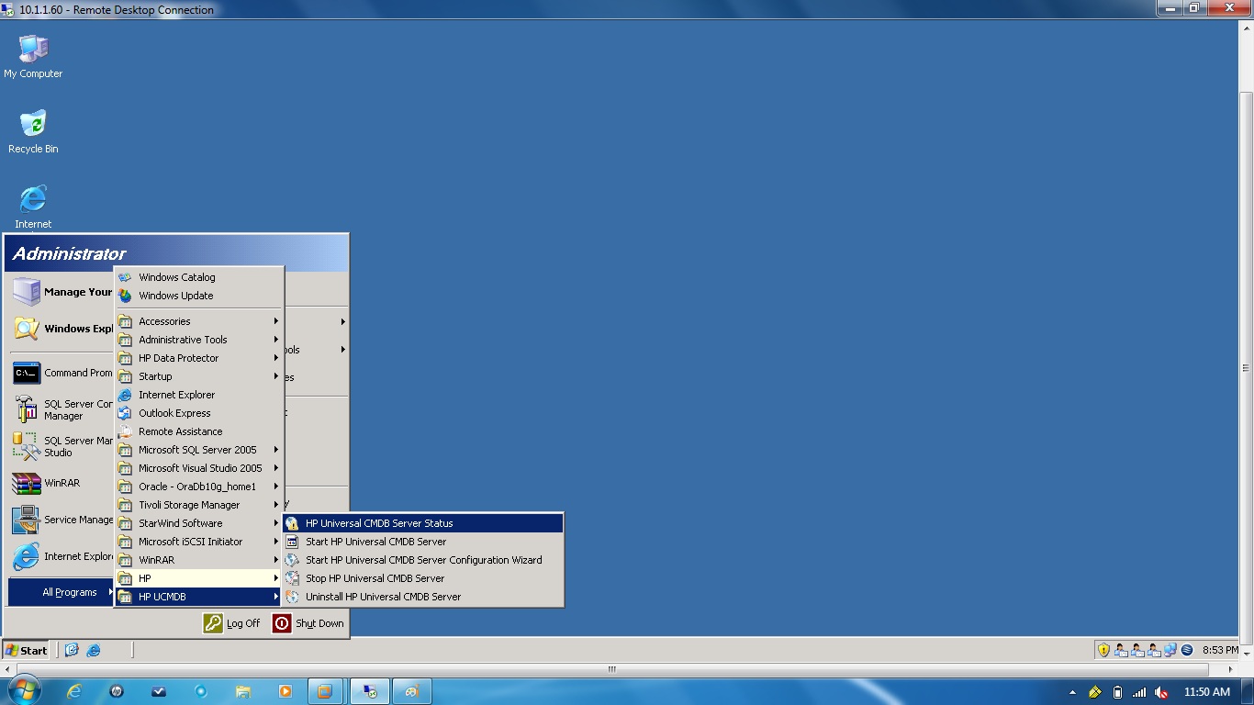
Task: Open My Computer from the desktop
Action: pyautogui.click(x=33, y=55)
